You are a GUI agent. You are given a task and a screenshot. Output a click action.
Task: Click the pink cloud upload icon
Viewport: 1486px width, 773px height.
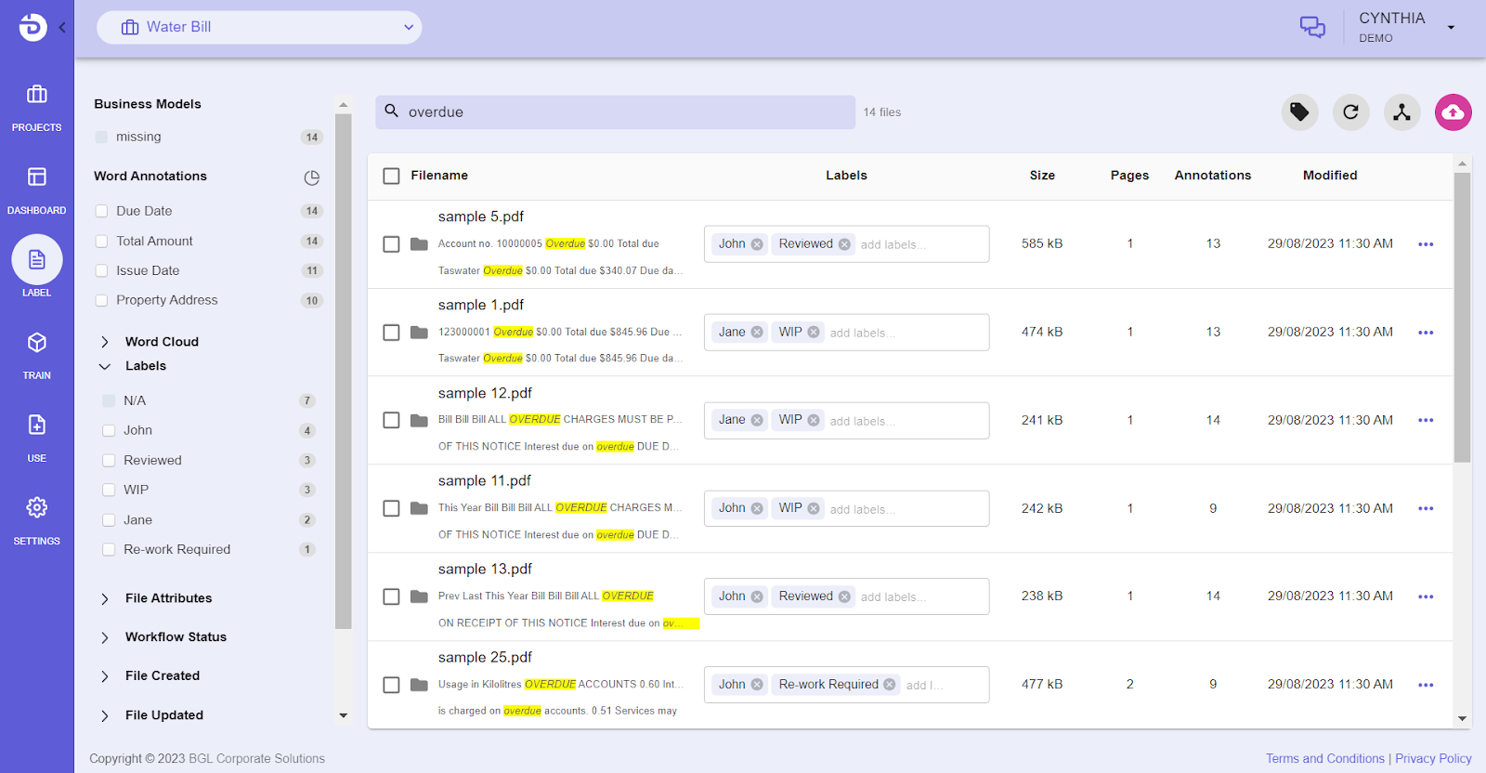[x=1453, y=112]
